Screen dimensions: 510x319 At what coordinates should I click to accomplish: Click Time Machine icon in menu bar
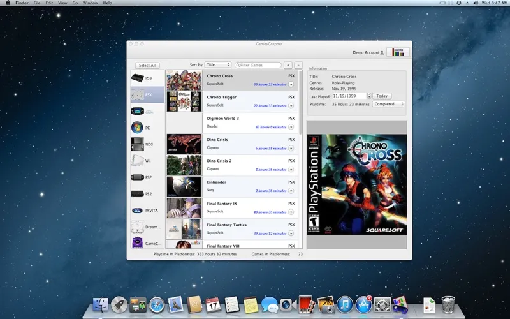click(458, 3)
